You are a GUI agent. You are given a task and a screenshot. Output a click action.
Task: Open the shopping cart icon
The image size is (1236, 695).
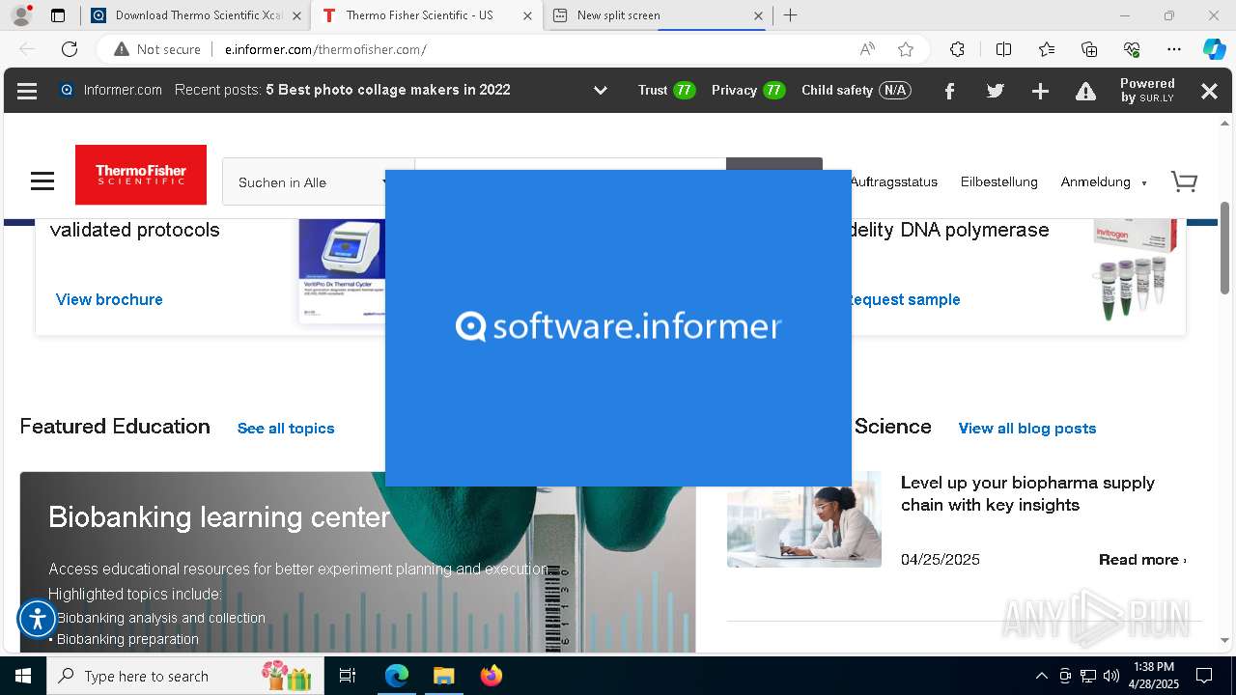(1184, 181)
